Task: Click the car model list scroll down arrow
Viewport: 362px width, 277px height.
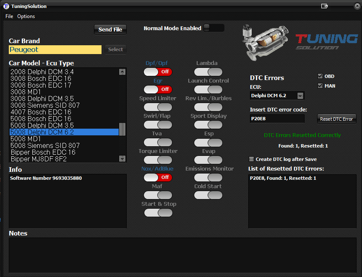Action: click(x=122, y=158)
